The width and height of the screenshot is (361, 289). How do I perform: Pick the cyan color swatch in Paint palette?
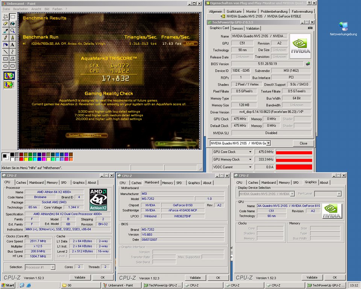(x=35, y=159)
